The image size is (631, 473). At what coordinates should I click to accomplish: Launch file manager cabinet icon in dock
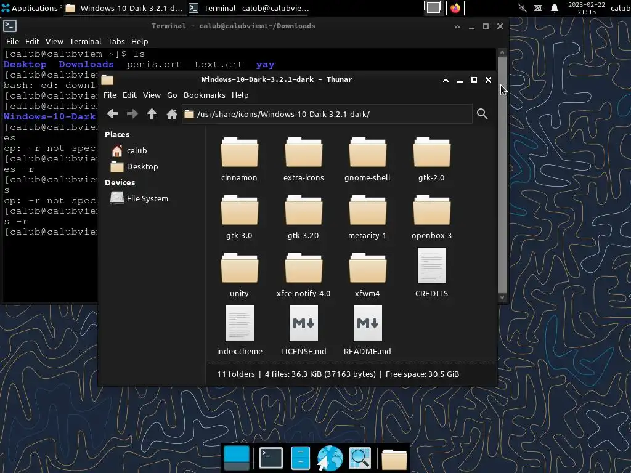301,458
